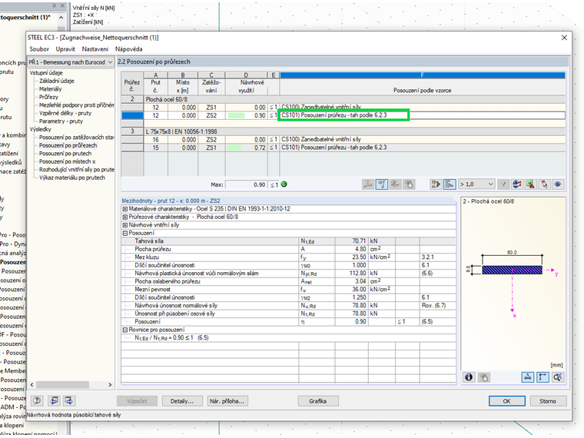Open 'Posouzení po místech x' results
Viewport: 584px width, 438px height.
(x=67, y=161)
